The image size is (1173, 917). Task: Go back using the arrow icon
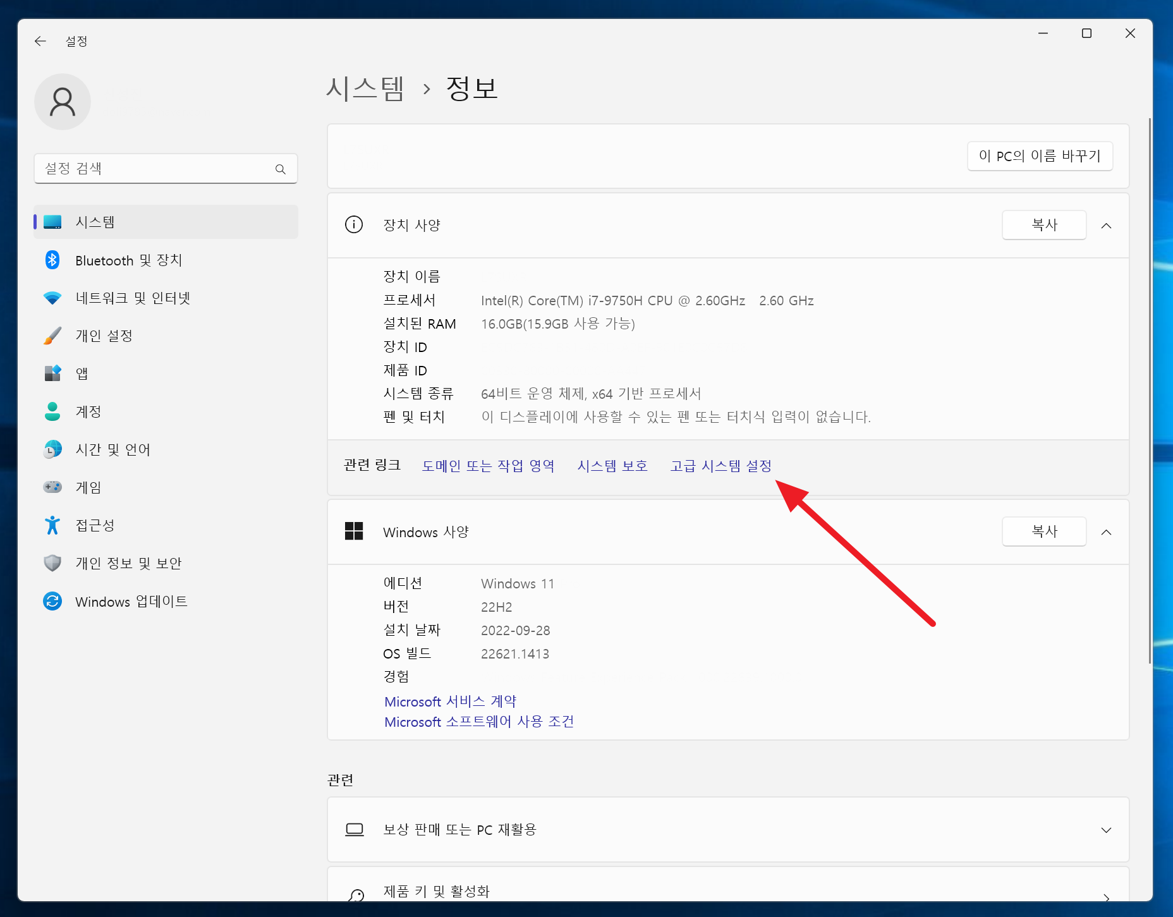click(x=40, y=41)
